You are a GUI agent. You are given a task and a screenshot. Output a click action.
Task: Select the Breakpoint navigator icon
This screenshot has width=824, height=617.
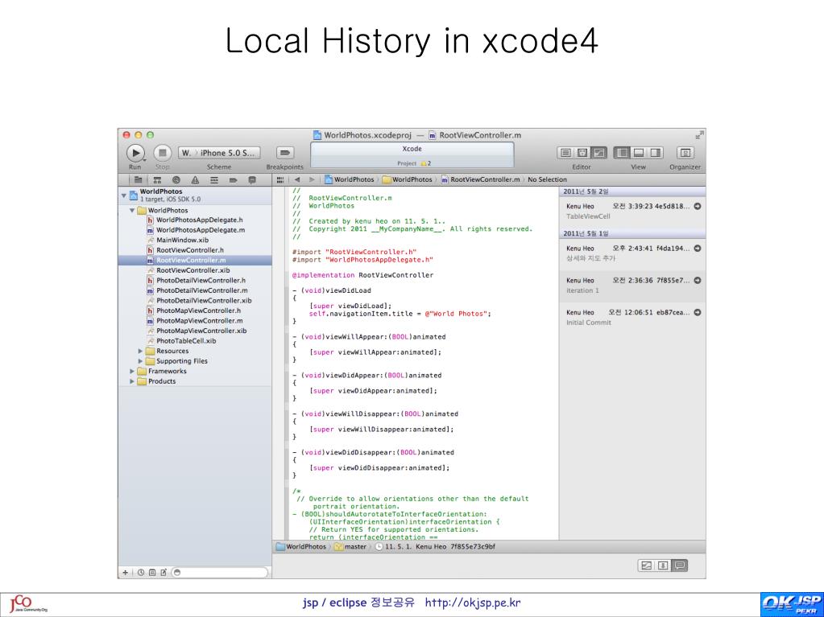tap(233, 180)
